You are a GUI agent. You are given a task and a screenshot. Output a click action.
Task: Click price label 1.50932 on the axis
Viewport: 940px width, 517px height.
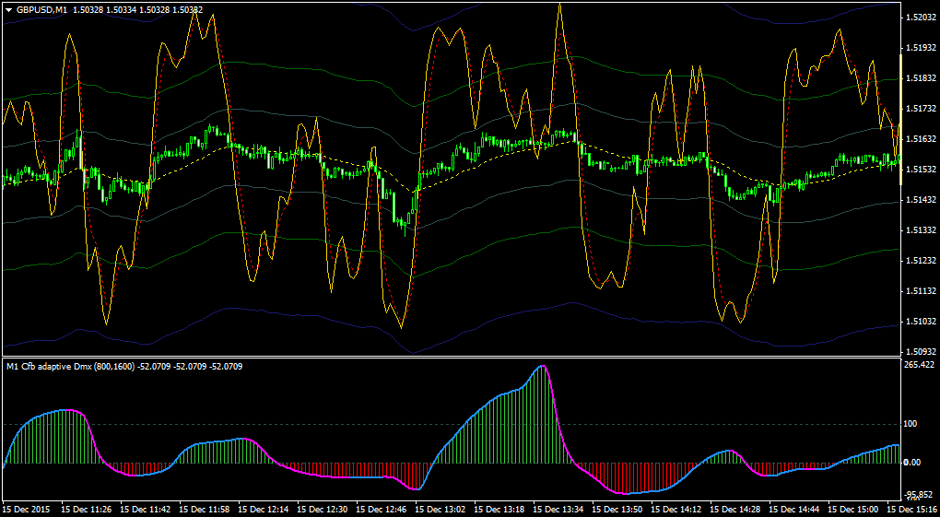(921, 351)
